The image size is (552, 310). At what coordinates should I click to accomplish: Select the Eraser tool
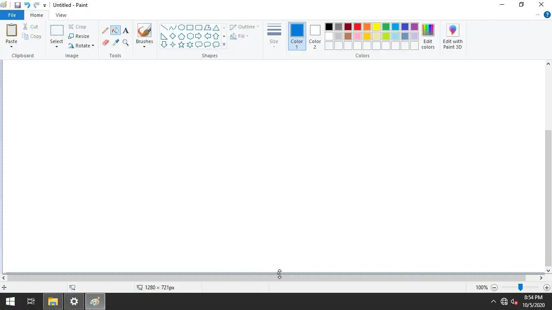click(x=105, y=42)
